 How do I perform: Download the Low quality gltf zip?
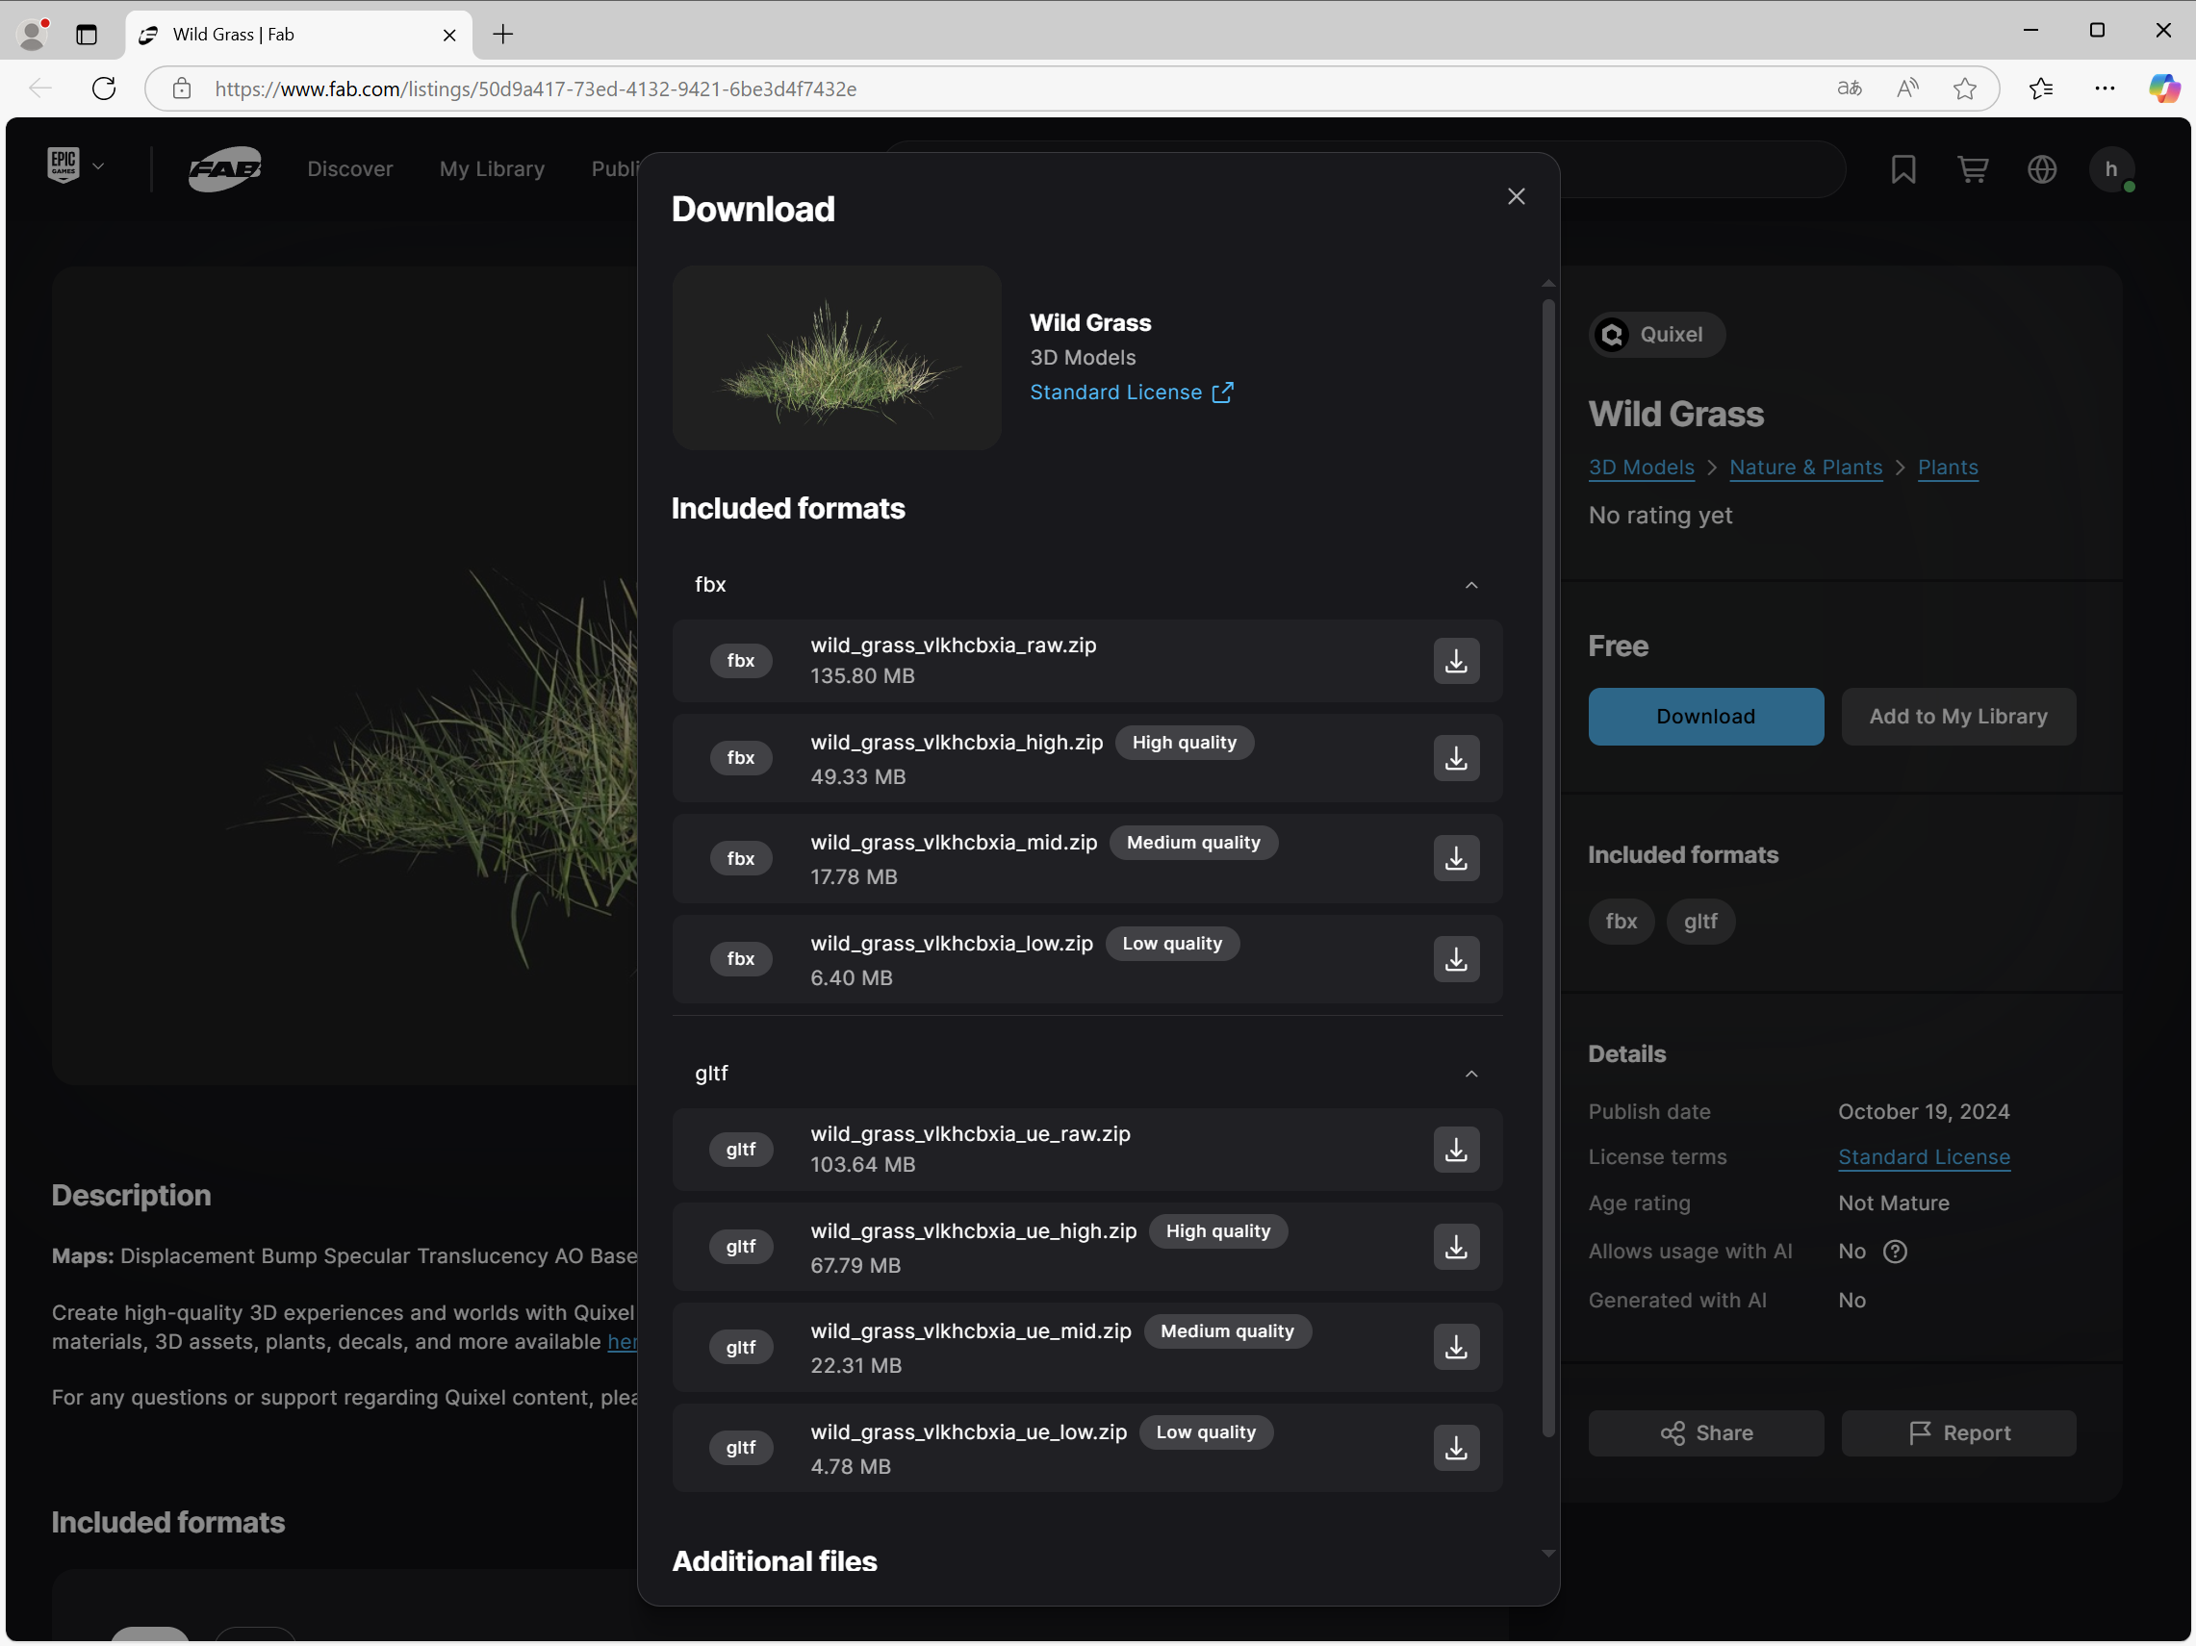point(1455,1448)
